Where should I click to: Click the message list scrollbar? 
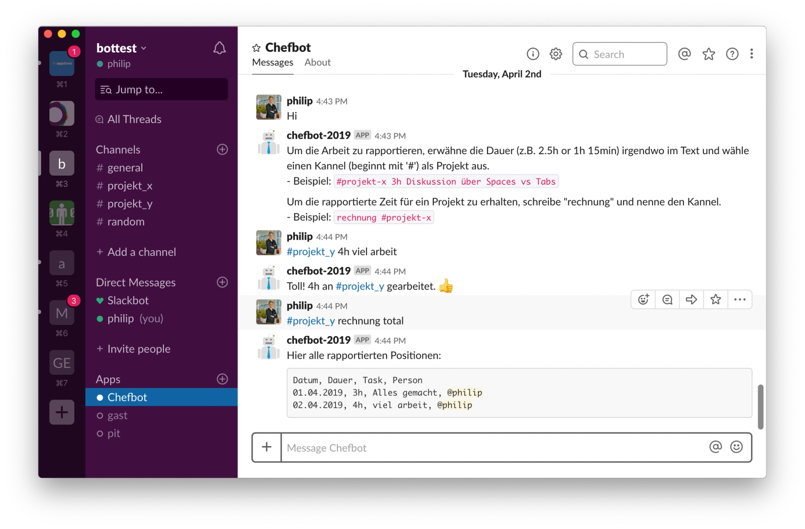[760, 407]
